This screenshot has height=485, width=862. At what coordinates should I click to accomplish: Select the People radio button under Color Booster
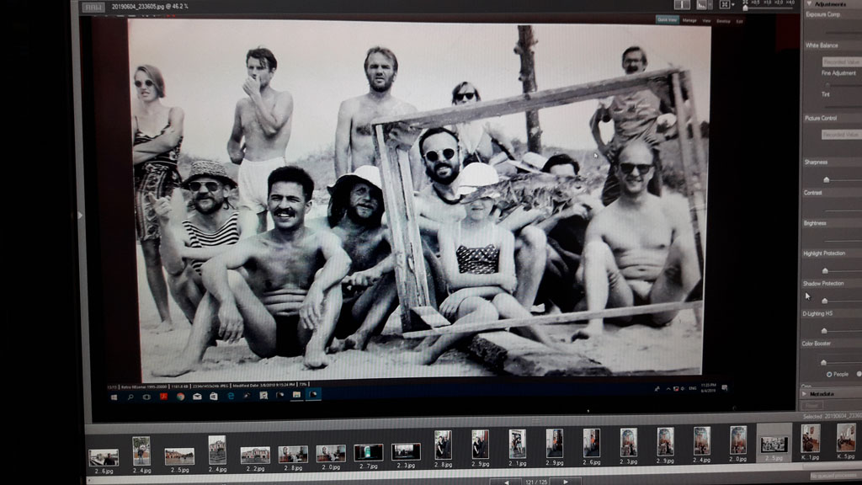point(829,374)
